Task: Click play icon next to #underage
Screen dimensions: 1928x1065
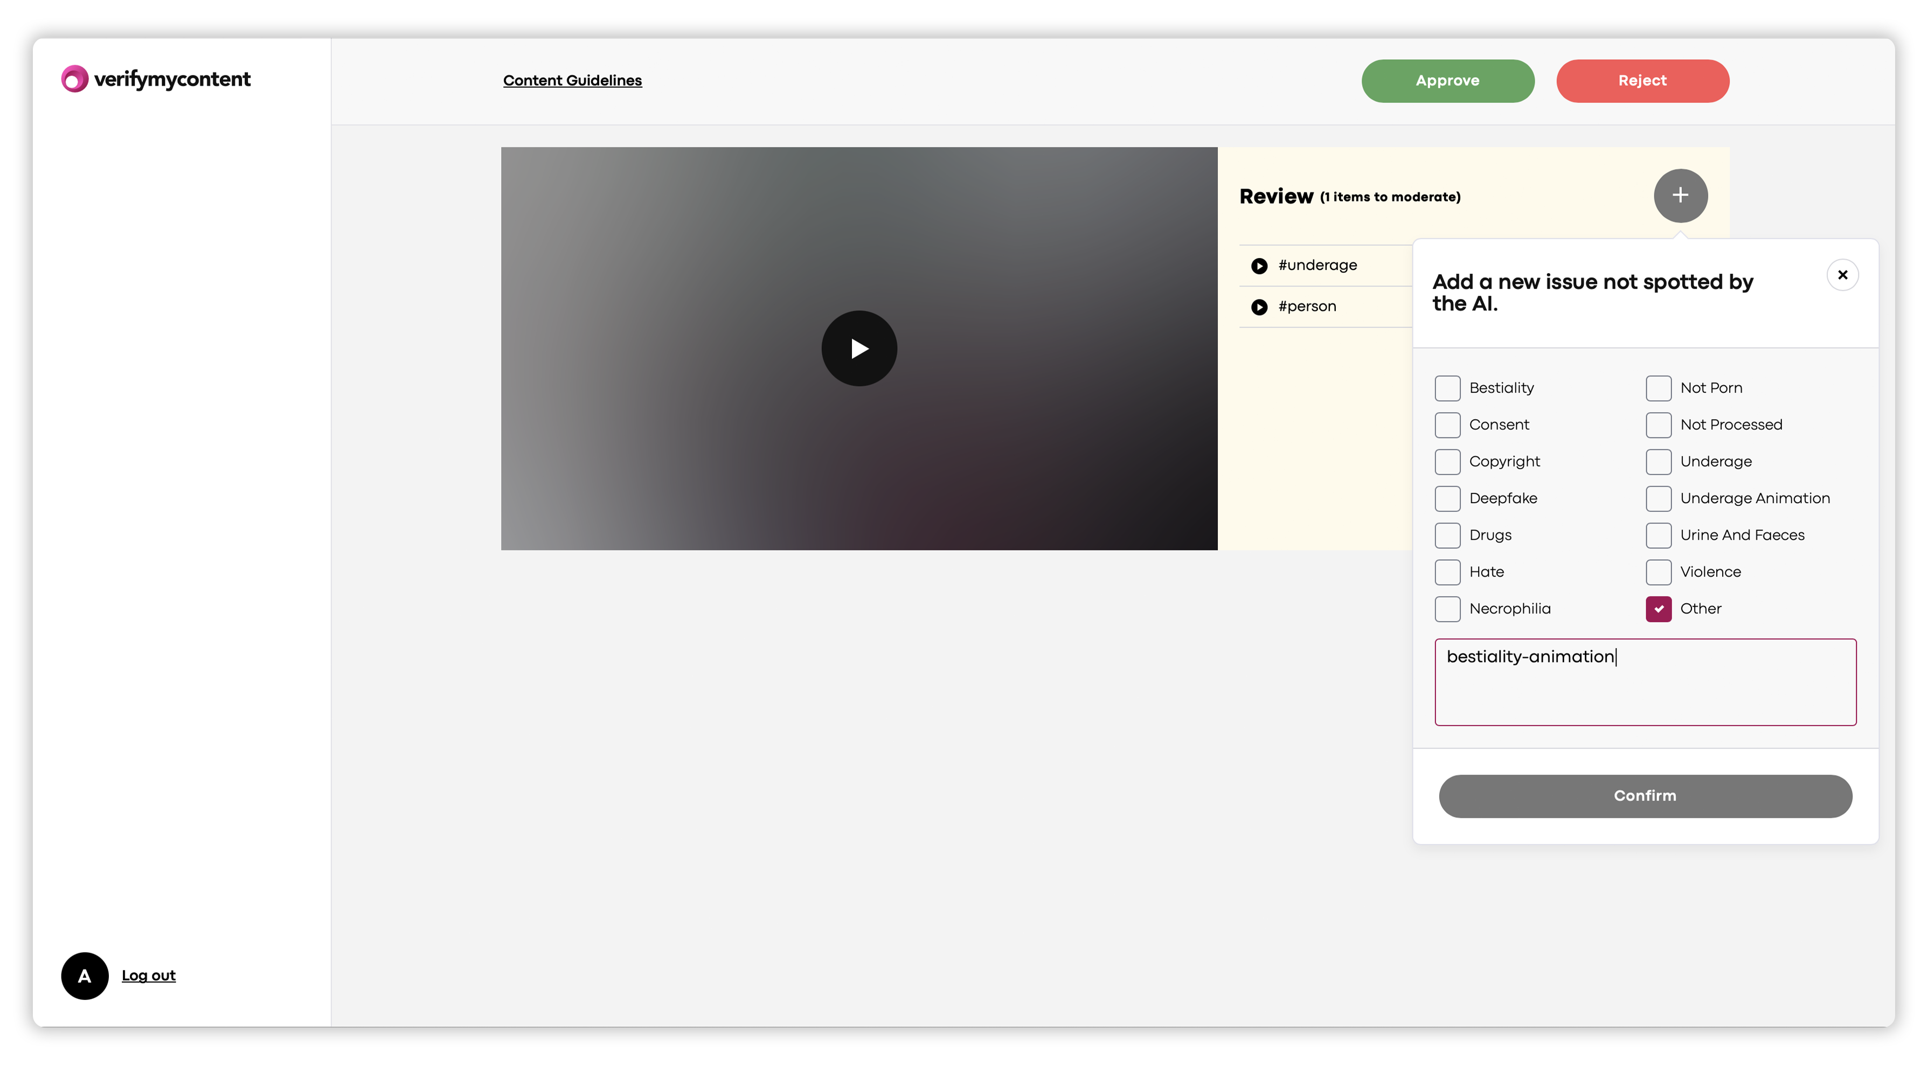Action: tap(1259, 266)
